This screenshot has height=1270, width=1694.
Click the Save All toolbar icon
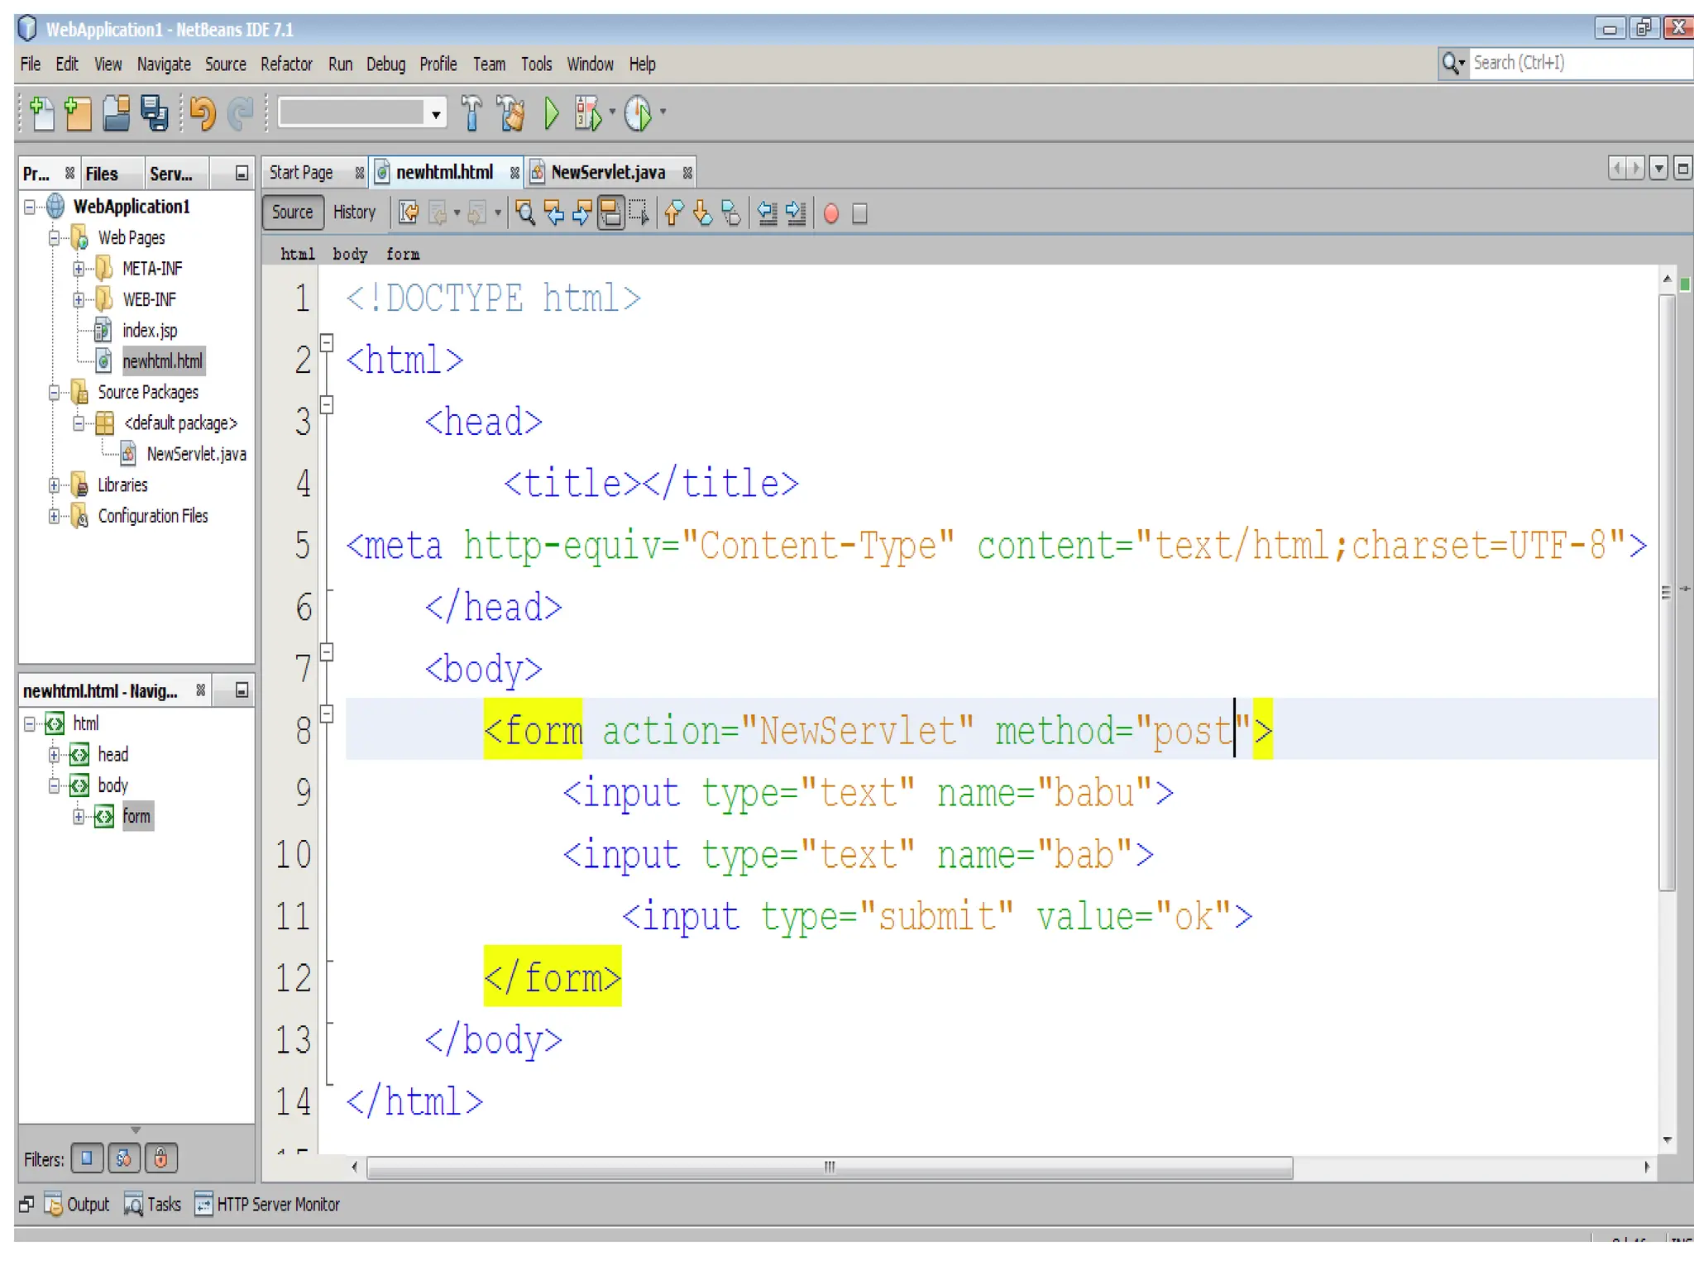pos(155,113)
